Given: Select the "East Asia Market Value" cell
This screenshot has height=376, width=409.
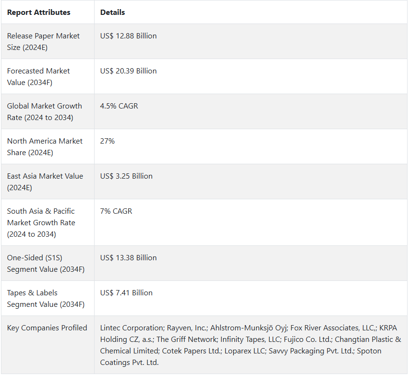Looking at the screenshot, I should [45, 182].
